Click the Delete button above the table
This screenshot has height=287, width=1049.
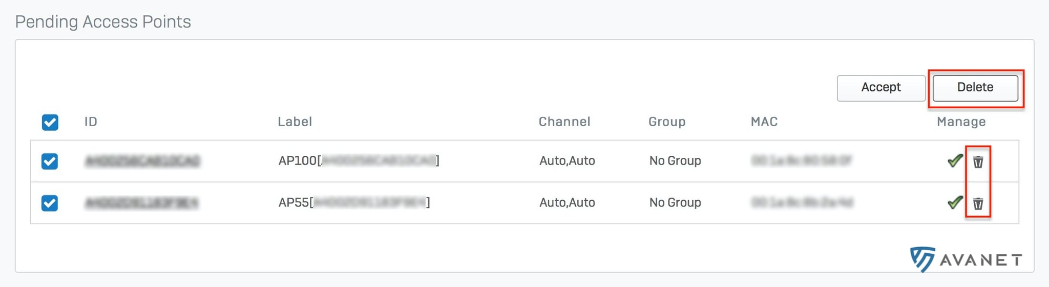[x=975, y=88]
